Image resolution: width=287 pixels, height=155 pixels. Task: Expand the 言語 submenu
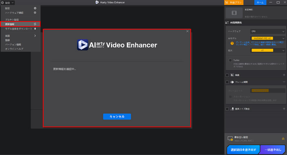click(x=20, y=36)
